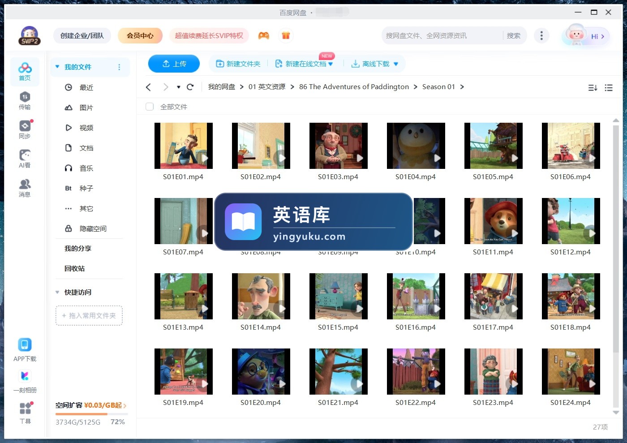Image resolution: width=627 pixels, height=443 pixels.
Task: Open 音乐 music category
Action: [86, 168]
